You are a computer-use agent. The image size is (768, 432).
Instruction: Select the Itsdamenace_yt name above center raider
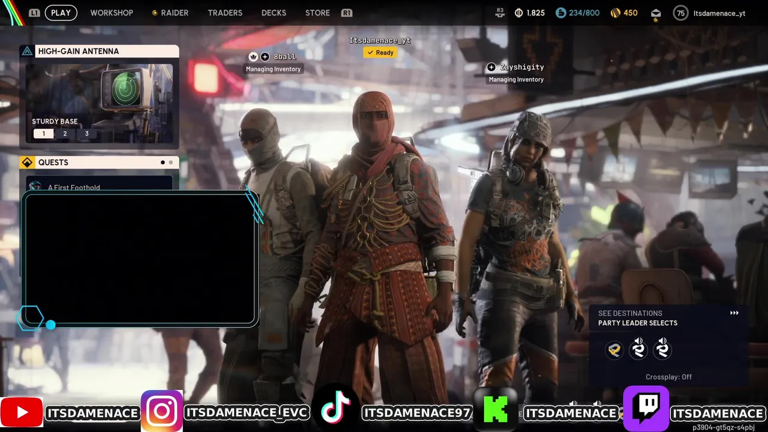[380, 40]
